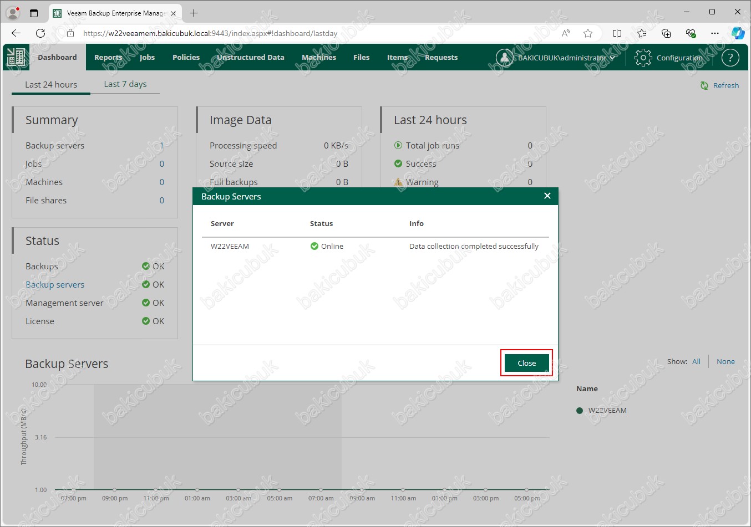Click the Management server OK check icon

(146, 303)
